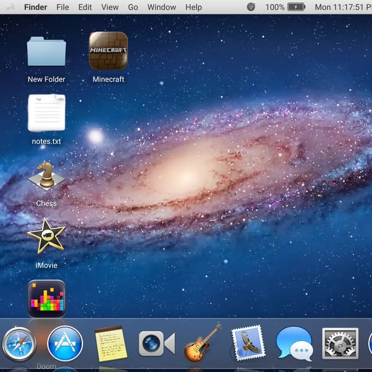
Task: Open the App Store in the Dock
Action: coord(65,343)
